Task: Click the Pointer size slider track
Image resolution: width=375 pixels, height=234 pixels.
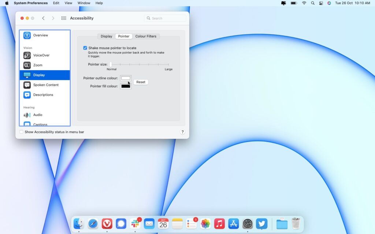Action: [x=139, y=64]
